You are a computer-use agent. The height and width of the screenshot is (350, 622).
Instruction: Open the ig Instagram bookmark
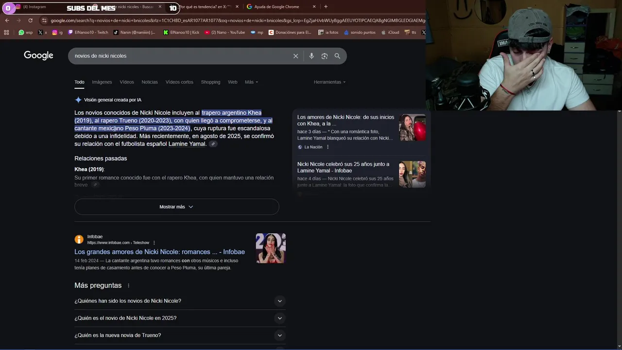pos(57,33)
